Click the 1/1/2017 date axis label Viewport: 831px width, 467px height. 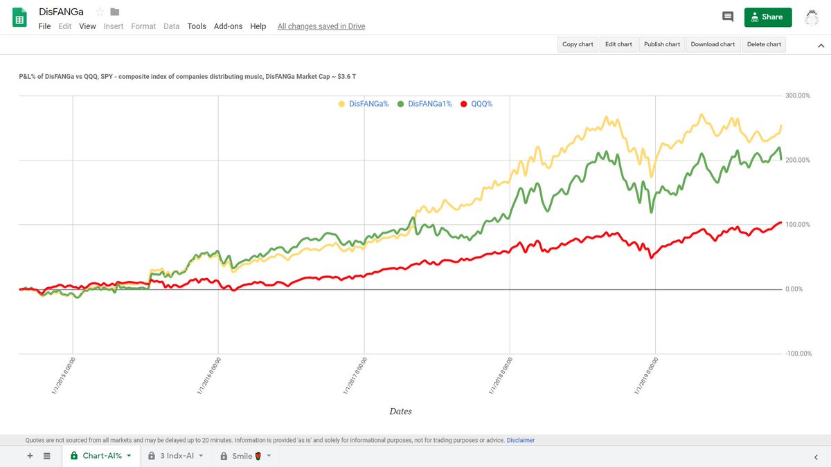tap(355, 376)
